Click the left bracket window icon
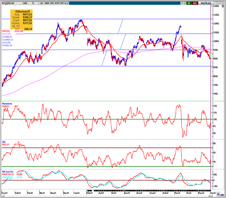Image resolution: width=226 pixels, height=198 pixels. (220, 3)
